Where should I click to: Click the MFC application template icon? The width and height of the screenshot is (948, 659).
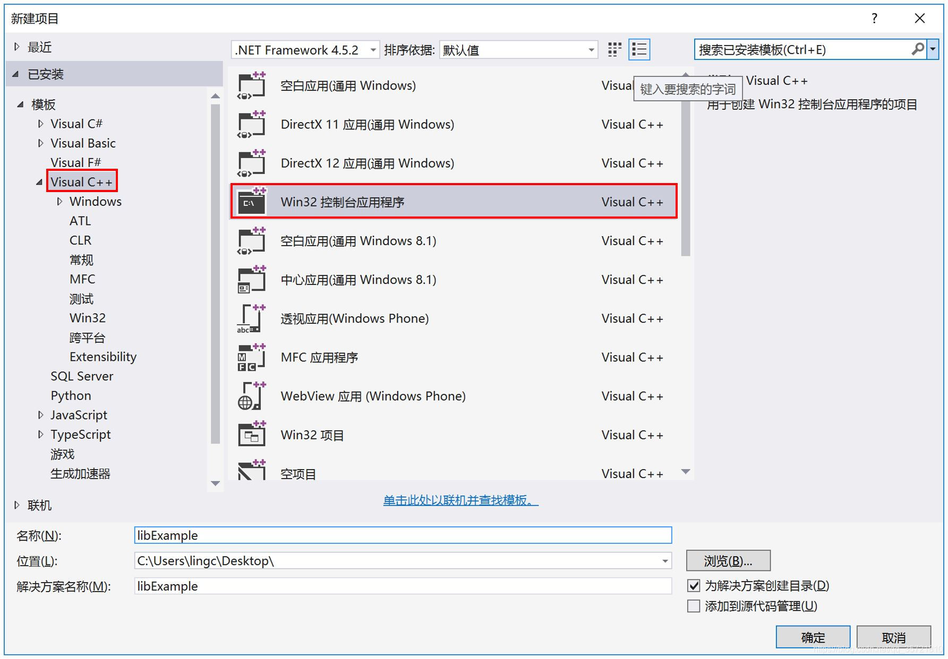pos(251,357)
